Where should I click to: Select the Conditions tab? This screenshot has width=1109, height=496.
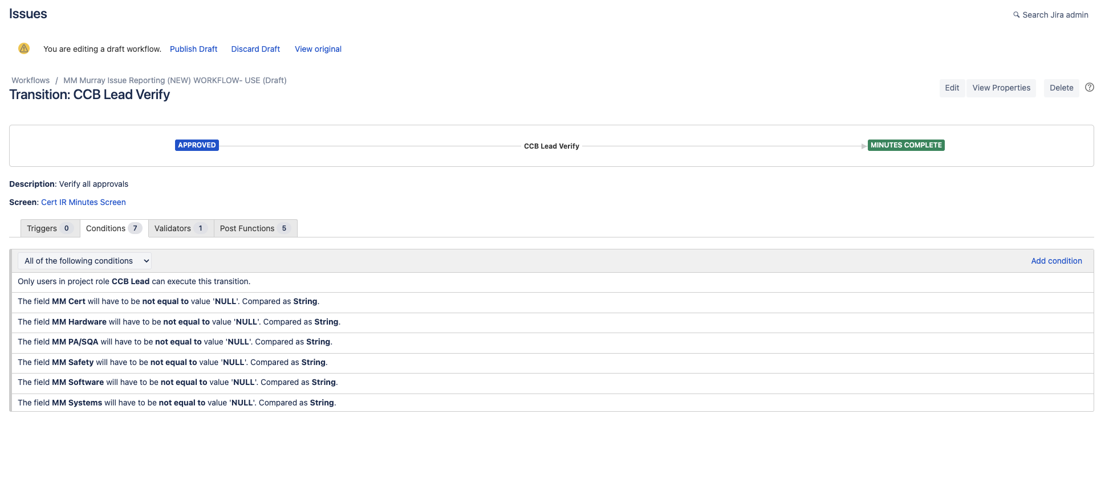[x=114, y=228]
